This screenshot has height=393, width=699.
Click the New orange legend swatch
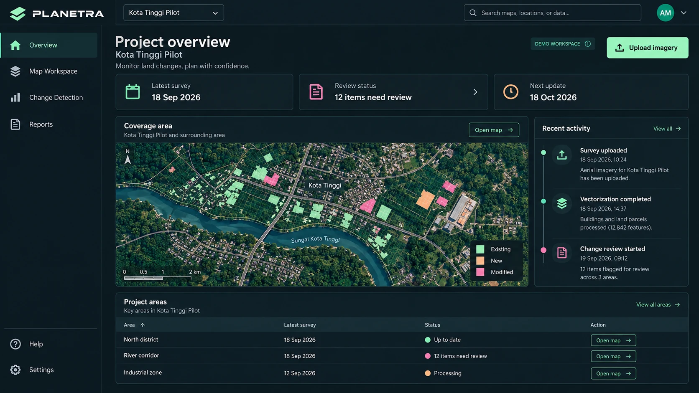(480, 261)
